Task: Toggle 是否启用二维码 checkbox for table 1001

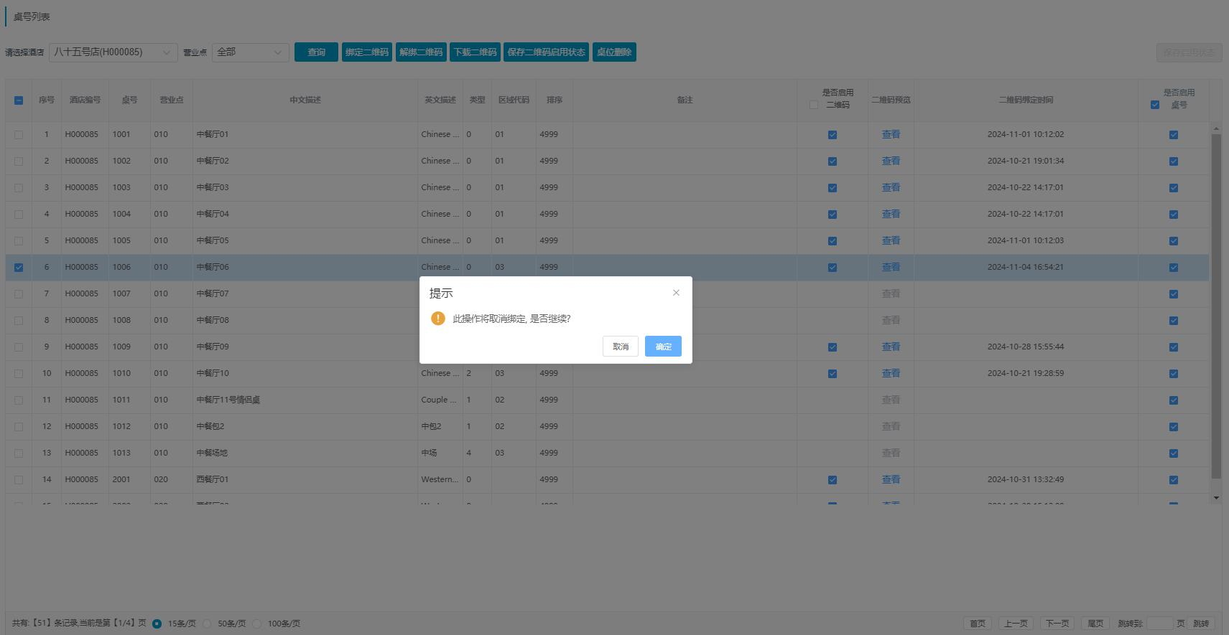Action: (833, 135)
